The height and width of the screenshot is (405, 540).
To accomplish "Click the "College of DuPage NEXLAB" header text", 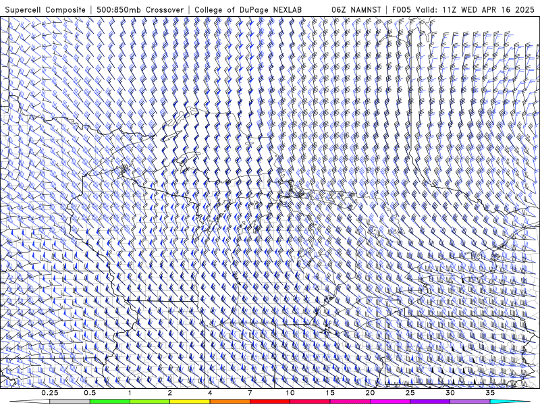I will 248,9.
